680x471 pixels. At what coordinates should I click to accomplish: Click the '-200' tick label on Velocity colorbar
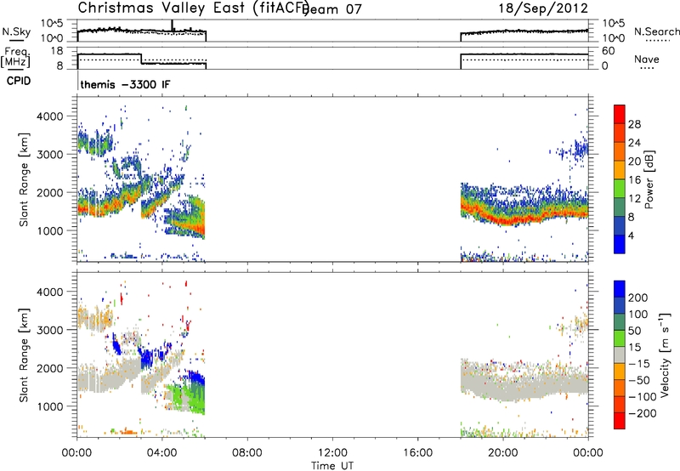[x=643, y=413]
